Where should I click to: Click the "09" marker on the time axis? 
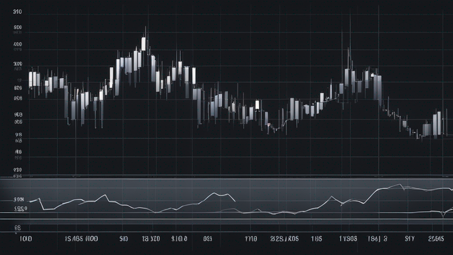point(207,239)
